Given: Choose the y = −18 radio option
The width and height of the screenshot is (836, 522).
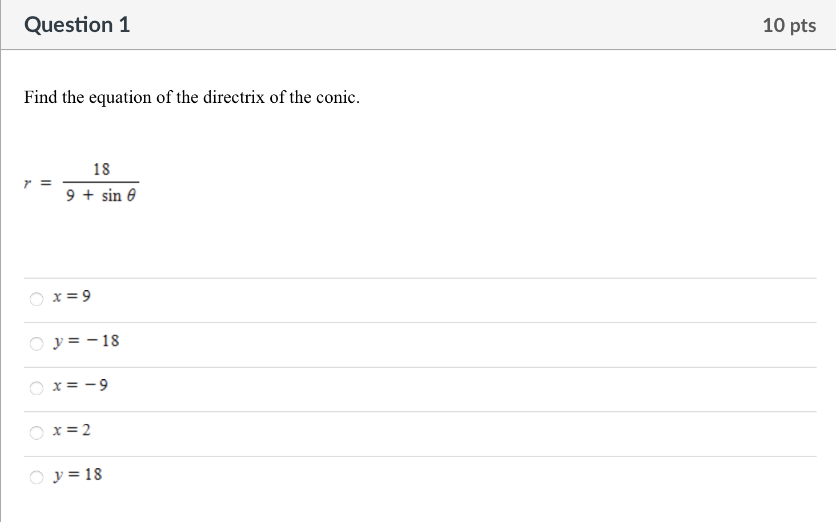Looking at the screenshot, I should pos(37,344).
